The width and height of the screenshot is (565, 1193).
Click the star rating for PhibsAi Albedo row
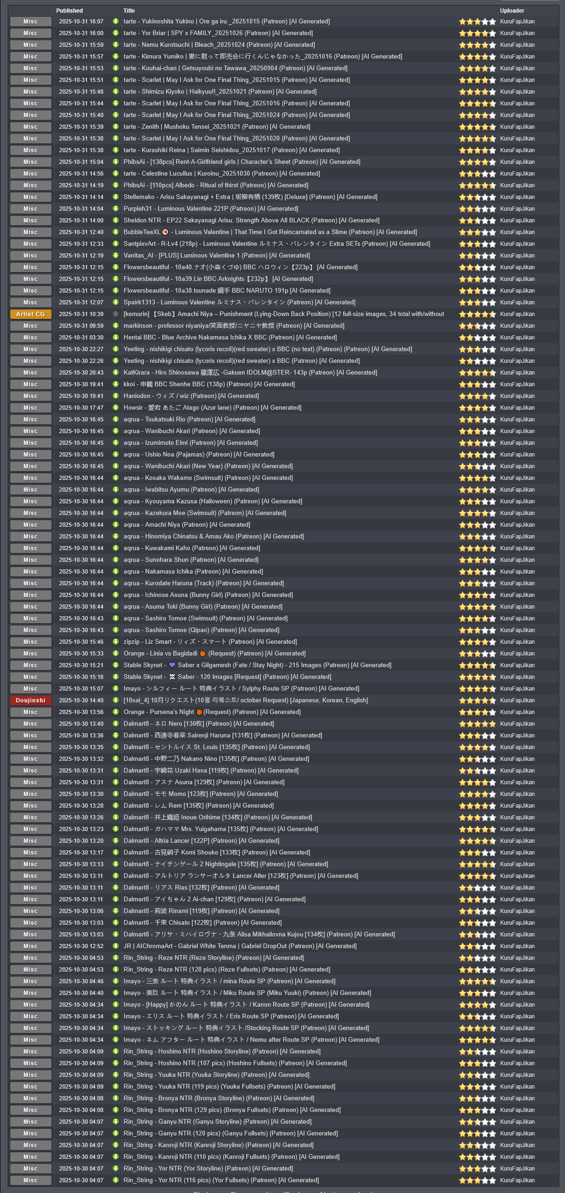point(478,185)
